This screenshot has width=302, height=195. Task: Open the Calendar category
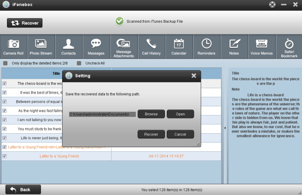click(x=179, y=47)
